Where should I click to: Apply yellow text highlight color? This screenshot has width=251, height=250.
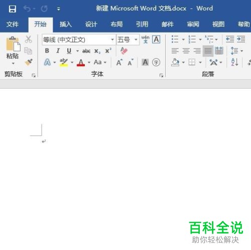click(64, 62)
